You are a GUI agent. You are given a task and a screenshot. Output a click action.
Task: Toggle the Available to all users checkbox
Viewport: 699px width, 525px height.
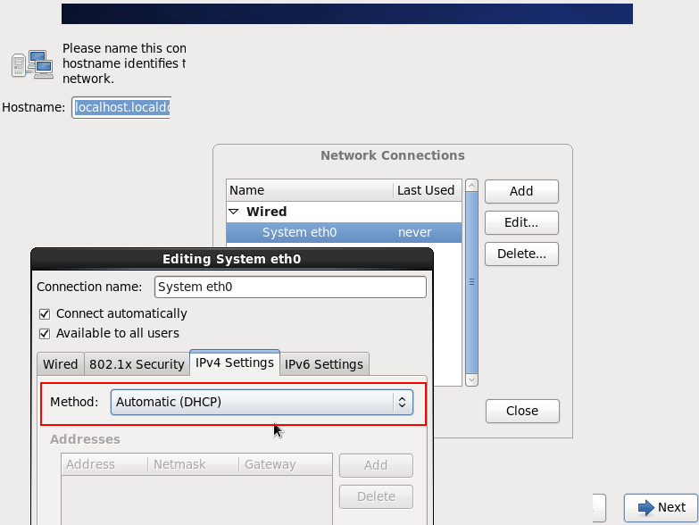[x=45, y=333]
